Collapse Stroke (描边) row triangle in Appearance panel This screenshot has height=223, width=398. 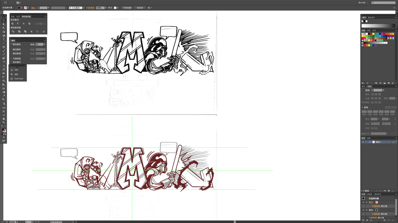[x=367, y=202]
